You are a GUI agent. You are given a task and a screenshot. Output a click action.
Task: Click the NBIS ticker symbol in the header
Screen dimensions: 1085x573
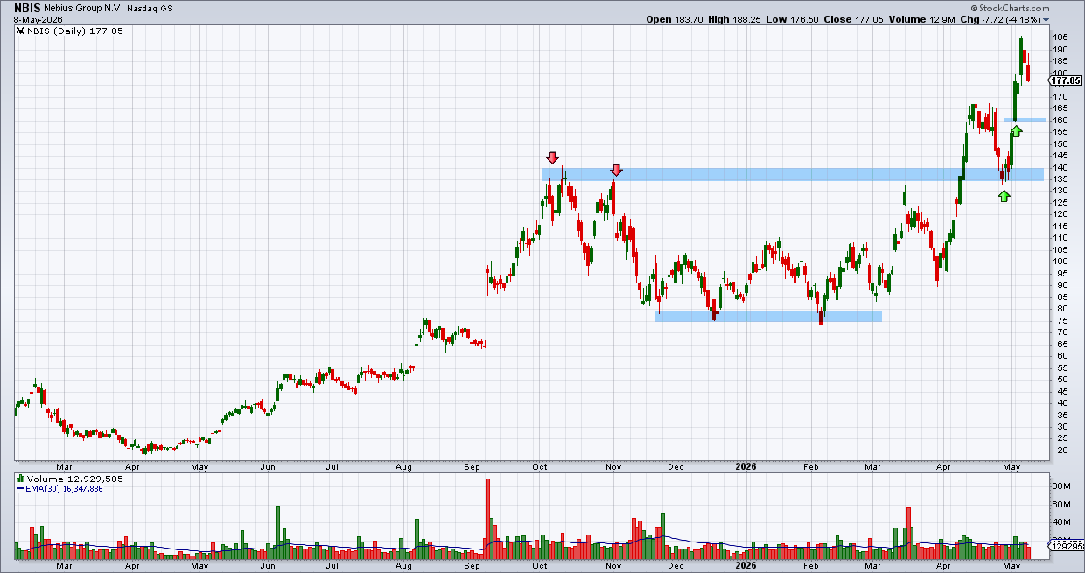pyautogui.click(x=27, y=7)
